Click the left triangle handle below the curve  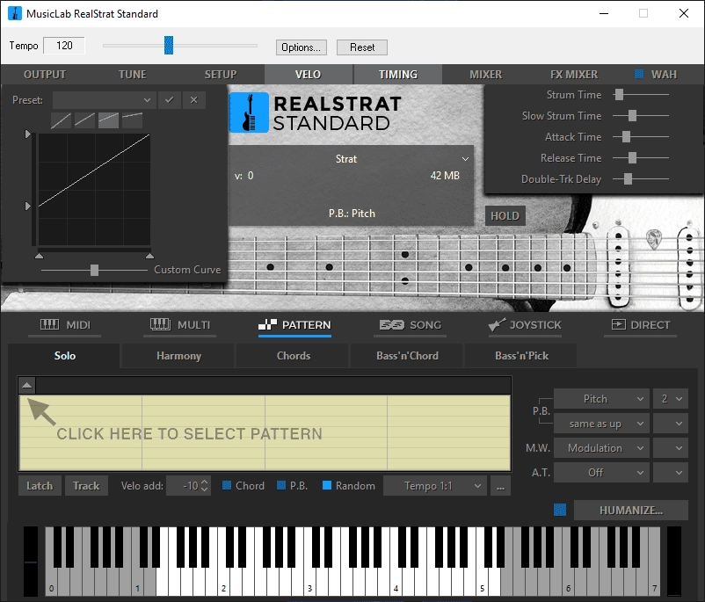tap(39, 256)
